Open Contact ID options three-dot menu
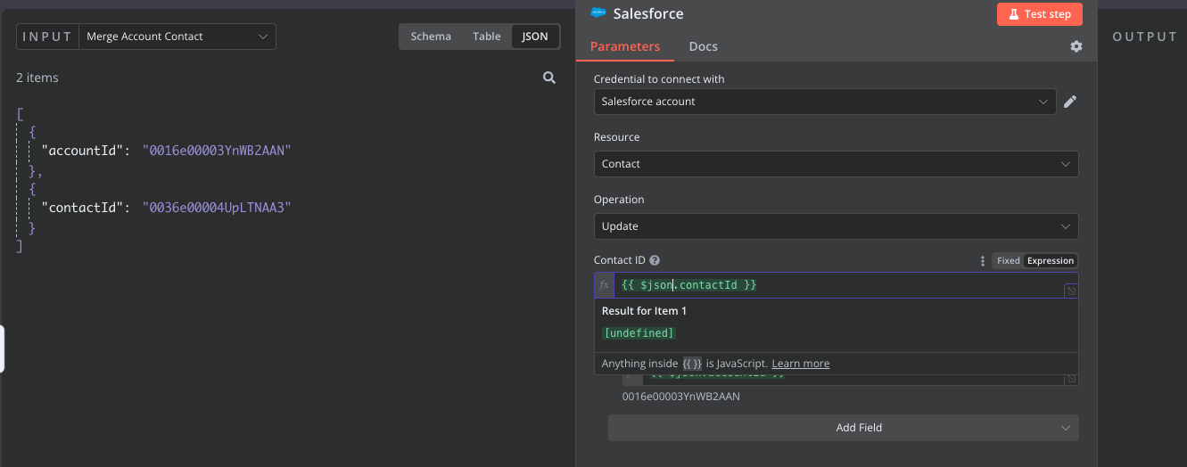 pos(983,261)
